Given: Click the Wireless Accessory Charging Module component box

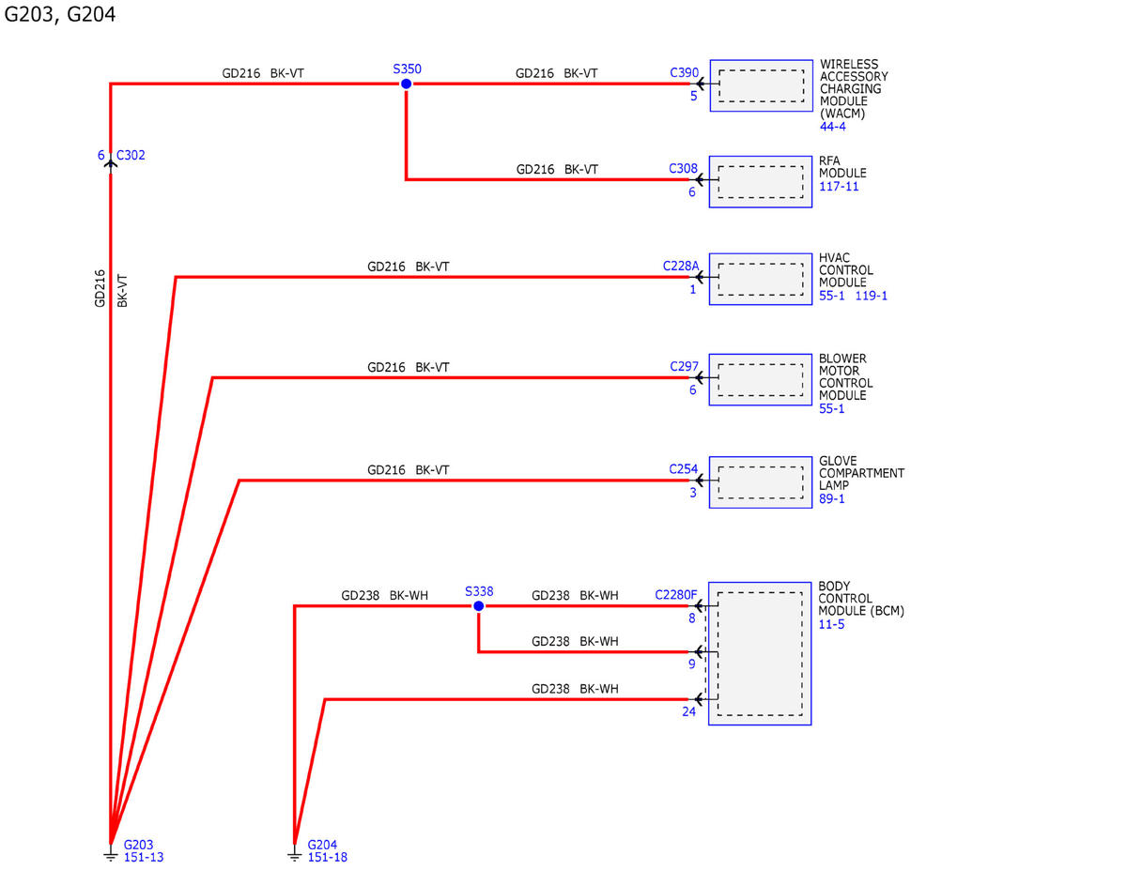Looking at the screenshot, I should point(761,85).
